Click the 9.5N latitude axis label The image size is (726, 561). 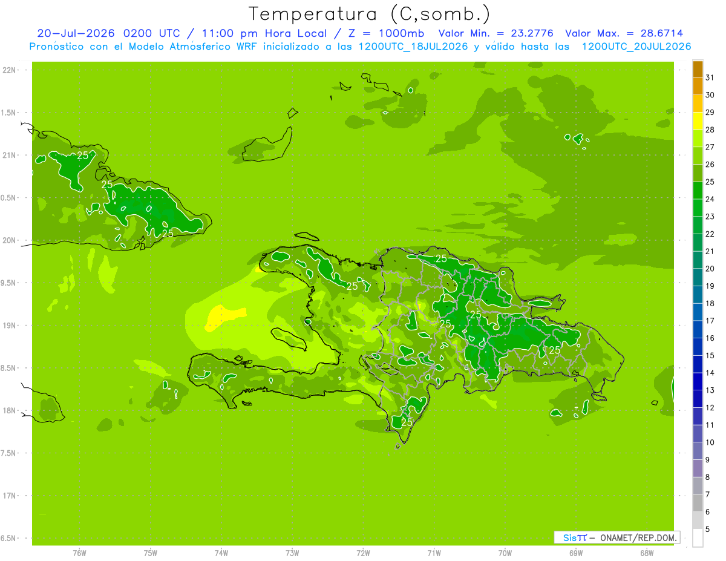click(9, 283)
